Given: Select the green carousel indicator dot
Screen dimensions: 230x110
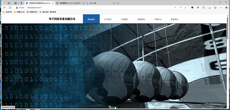Looking at the screenshot, I should click(113, 108).
